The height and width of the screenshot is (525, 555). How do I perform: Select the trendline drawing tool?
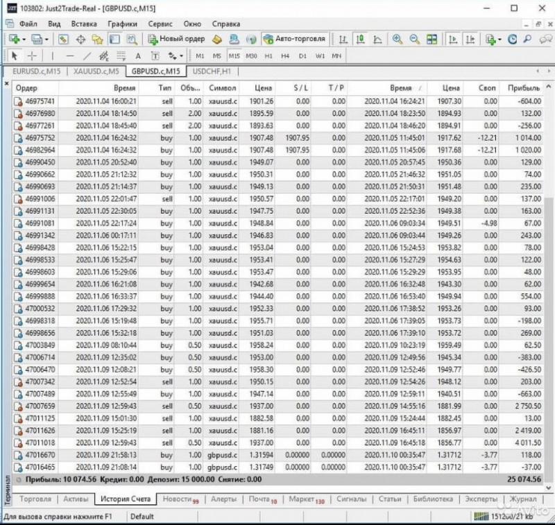point(87,56)
